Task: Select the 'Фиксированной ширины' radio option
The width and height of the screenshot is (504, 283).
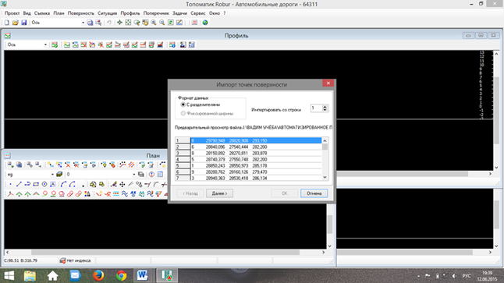Action: [183, 113]
